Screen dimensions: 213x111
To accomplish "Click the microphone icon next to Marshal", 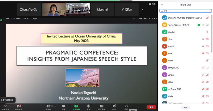I will click(x=207, y=32).
